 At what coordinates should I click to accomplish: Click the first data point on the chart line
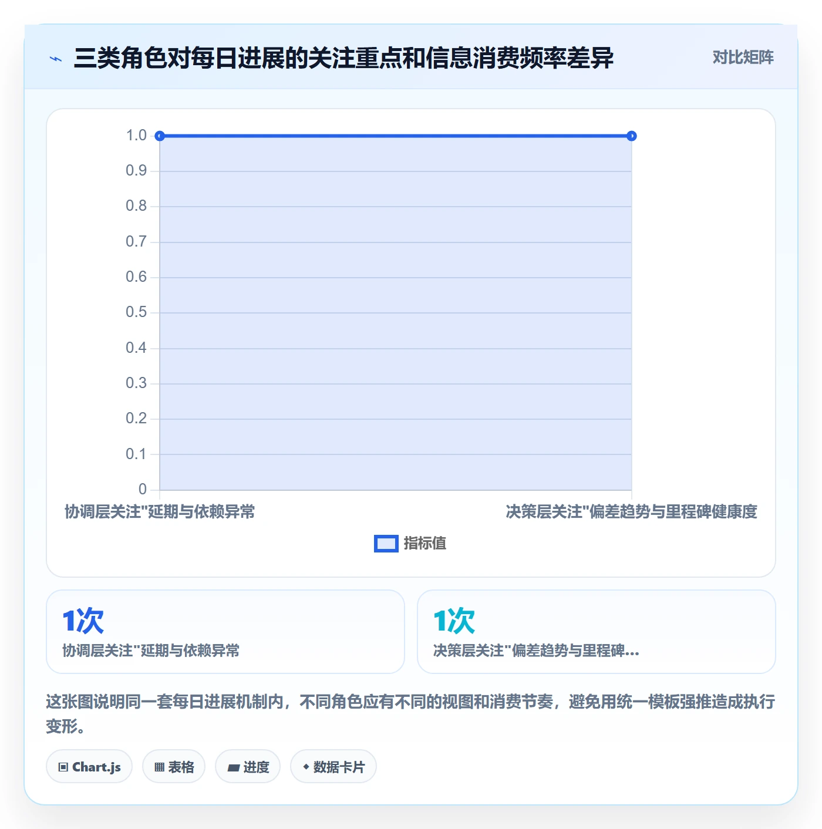[160, 136]
